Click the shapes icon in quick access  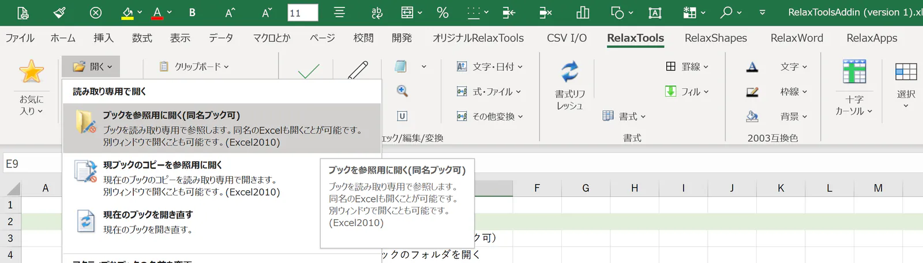[617, 13]
